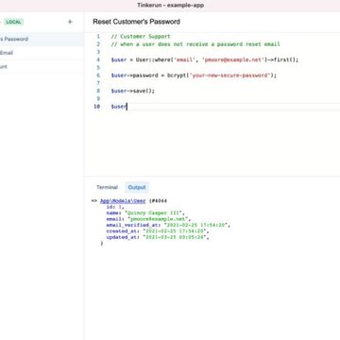Switch to the Output tab

tap(137, 187)
